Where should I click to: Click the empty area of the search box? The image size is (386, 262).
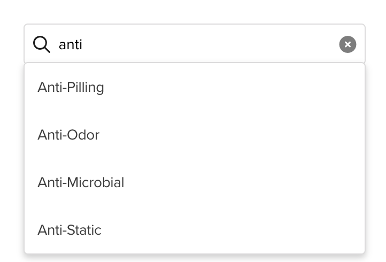click(209, 44)
